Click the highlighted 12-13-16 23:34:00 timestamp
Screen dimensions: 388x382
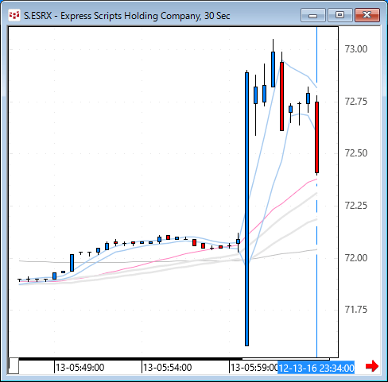[316, 368]
